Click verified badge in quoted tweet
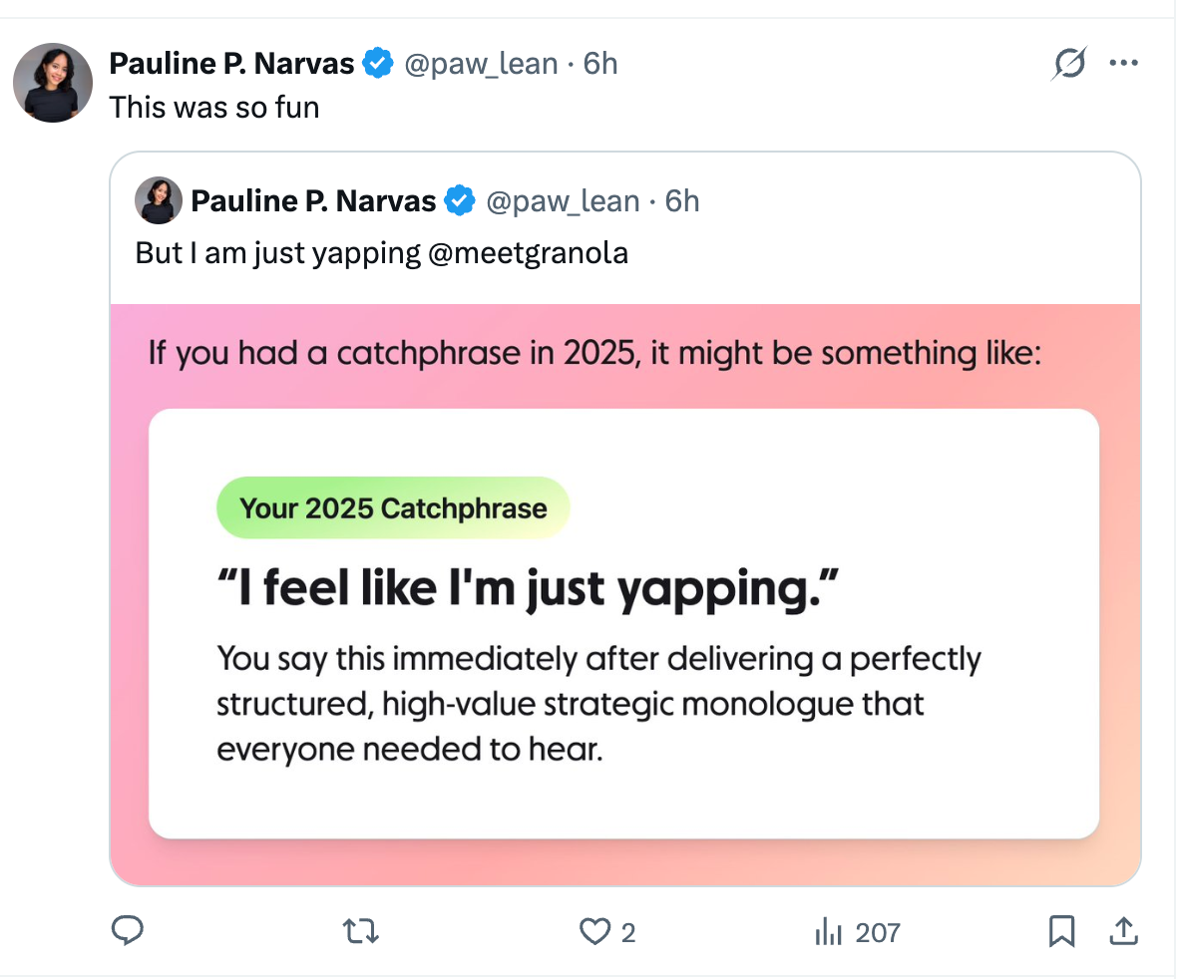Screen dimensions: 1179x979 [x=459, y=201]
